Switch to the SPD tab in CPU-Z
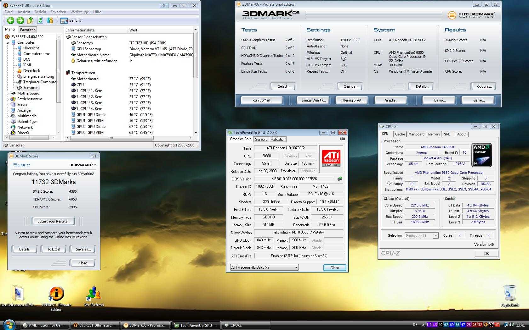This screenshot has height=330, width=529. point(447,134)
